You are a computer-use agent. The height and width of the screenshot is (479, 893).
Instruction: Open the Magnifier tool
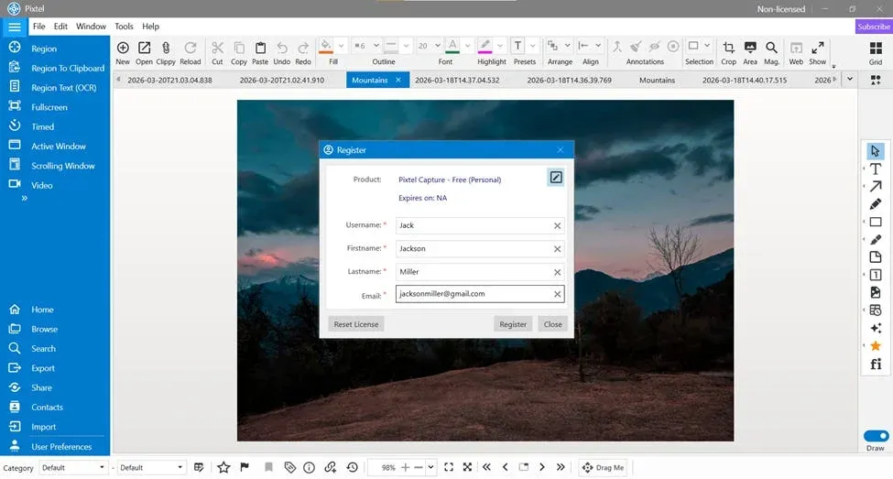coord(771,48)
